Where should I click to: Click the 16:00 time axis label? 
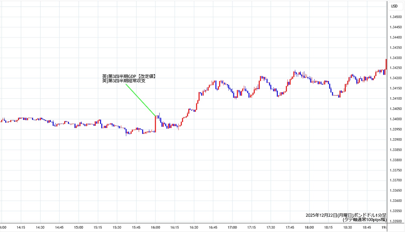pyautogui.click(x=155, y=227)
